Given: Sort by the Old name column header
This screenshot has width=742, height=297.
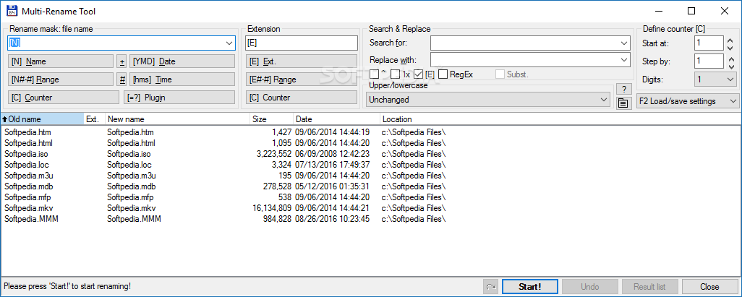Looking at the screenshot, I should (x=42, y=119).
